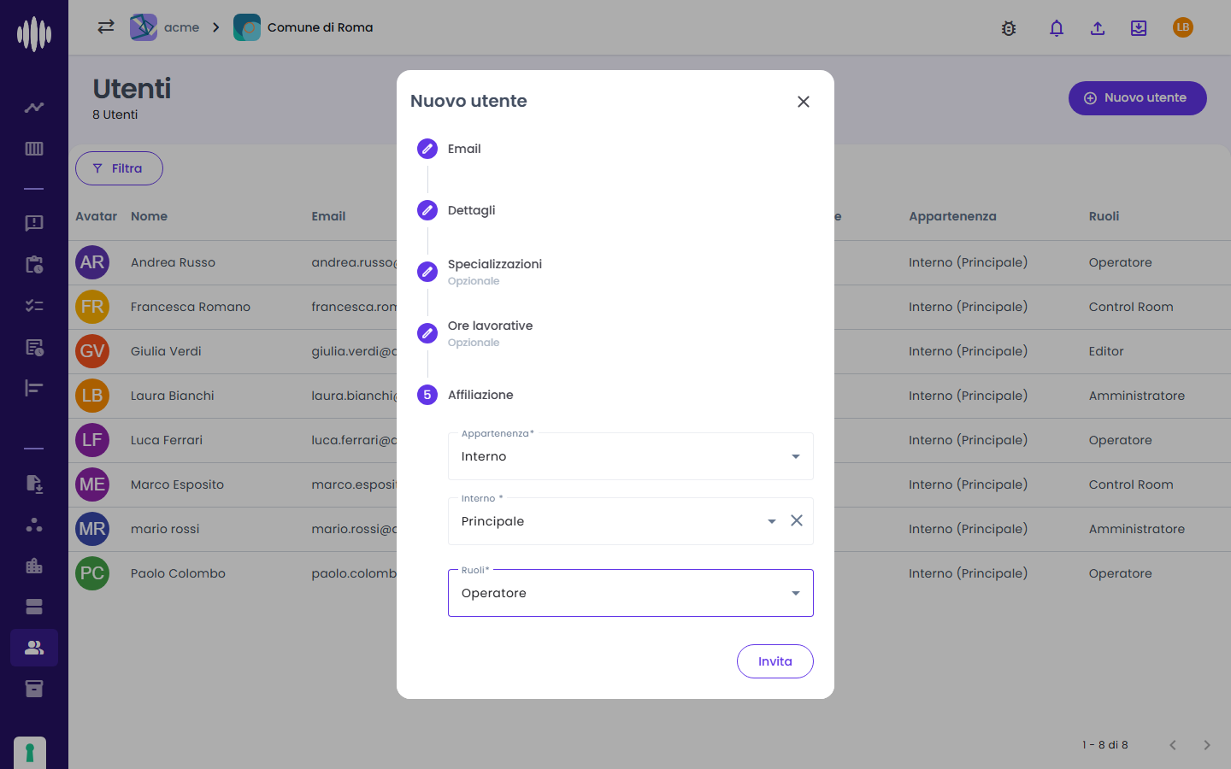Open the archive box icon in sidebar
Screen dimensions: 1231x769
point(34,689)
